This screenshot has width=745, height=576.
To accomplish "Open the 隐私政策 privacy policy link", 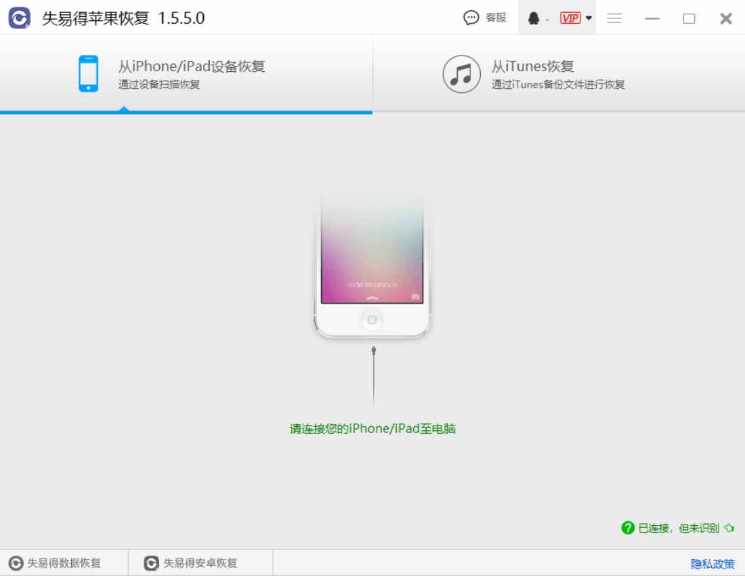I will click(712, 564).
